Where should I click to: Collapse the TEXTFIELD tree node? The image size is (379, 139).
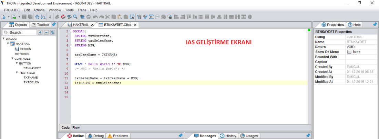(x=17, y=72)
